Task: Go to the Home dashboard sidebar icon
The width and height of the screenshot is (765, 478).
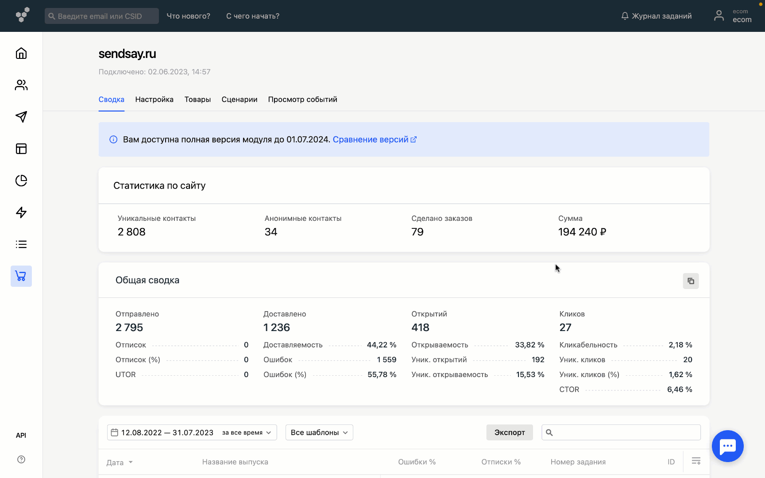Action: tap(21, 53)
